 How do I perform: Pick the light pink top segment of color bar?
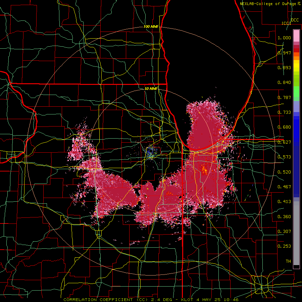tap(296, 36)
